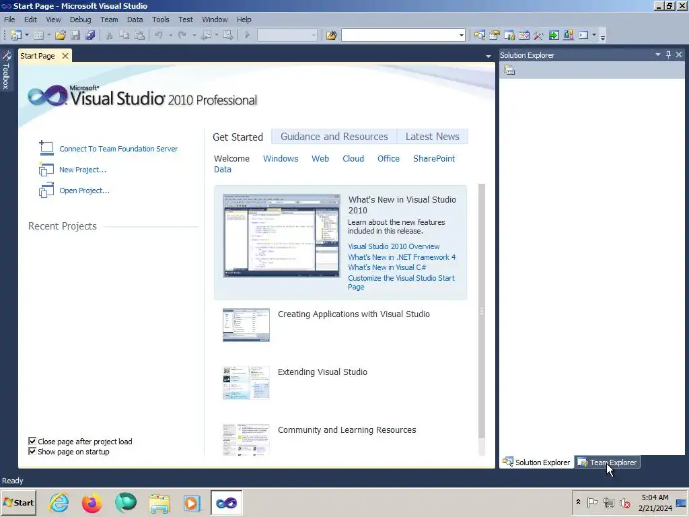The image size is (689, 517).
Task: Click the Navigate Backward icon
Action: coord(206,35)
